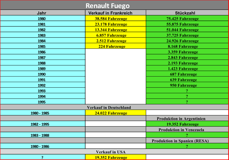Select the 'Stückzahl' column header
The width and height of the screenshot is (229, 160).
[187, 13]
